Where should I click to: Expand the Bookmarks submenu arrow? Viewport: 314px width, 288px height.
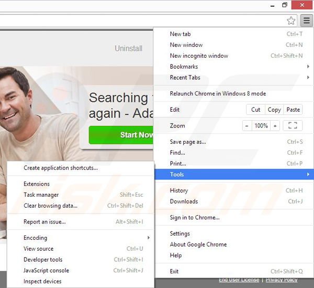coord(308,67)
